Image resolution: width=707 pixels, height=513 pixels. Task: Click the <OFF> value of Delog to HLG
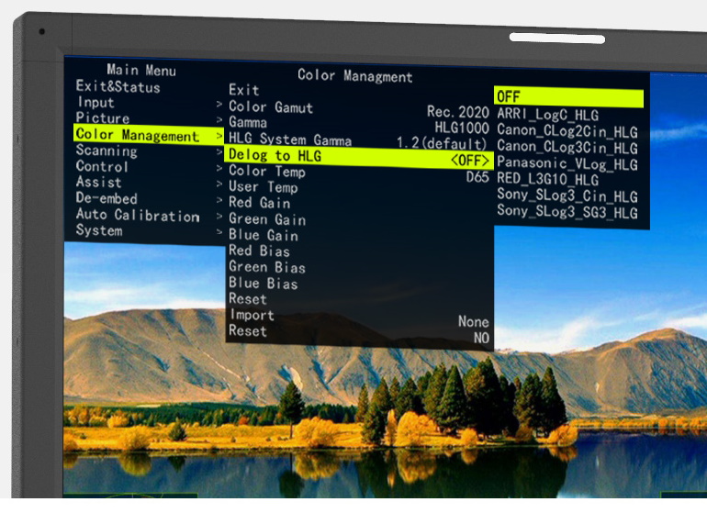click(470, 161)
